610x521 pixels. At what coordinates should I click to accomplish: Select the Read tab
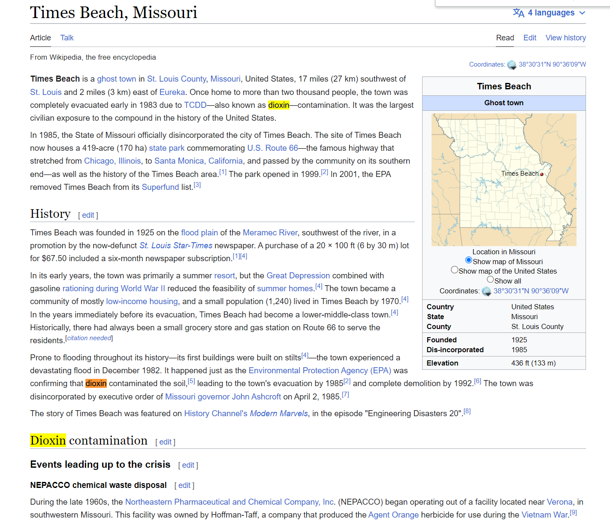pos(505,38)
